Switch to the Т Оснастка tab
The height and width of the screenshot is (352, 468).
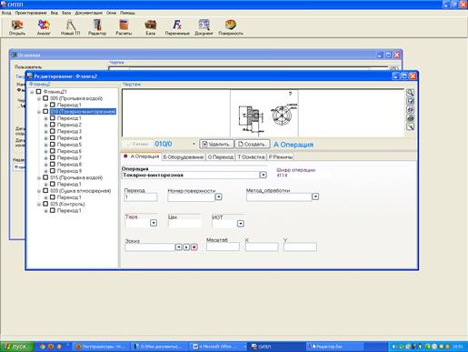point(251,157)
